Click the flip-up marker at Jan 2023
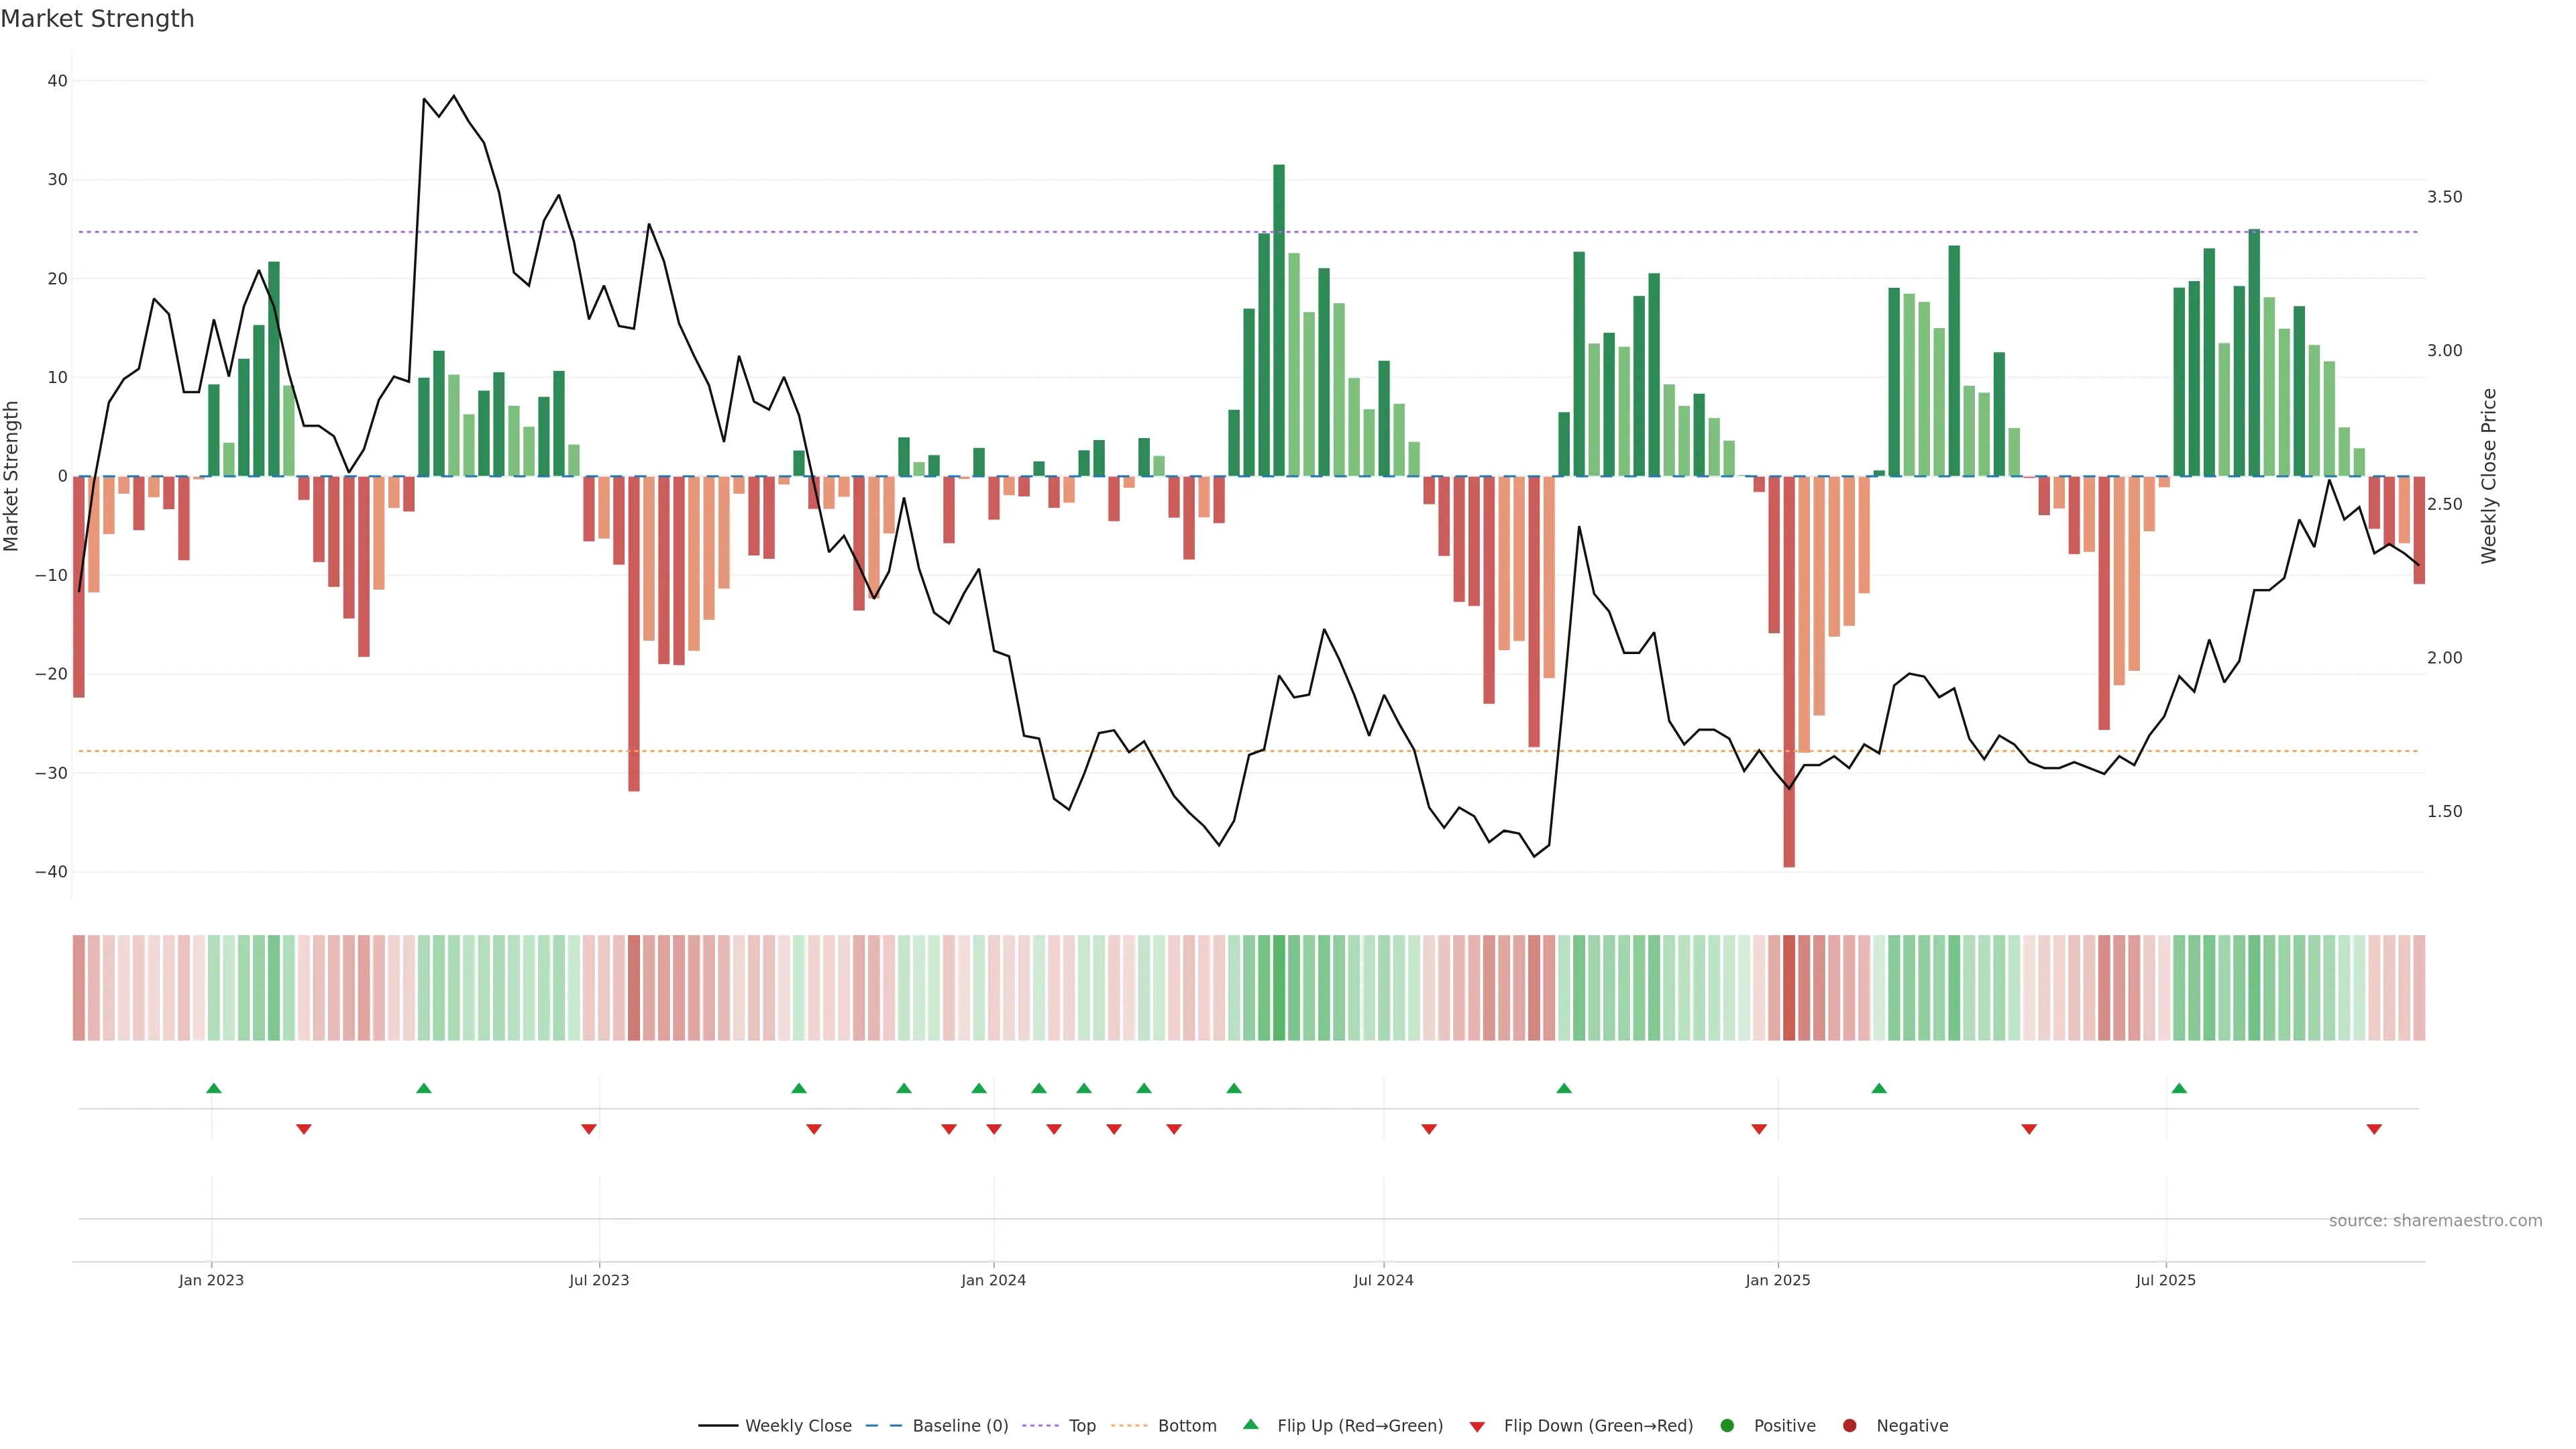Screen dimensions: 2576x1449 click(214, 1088)
